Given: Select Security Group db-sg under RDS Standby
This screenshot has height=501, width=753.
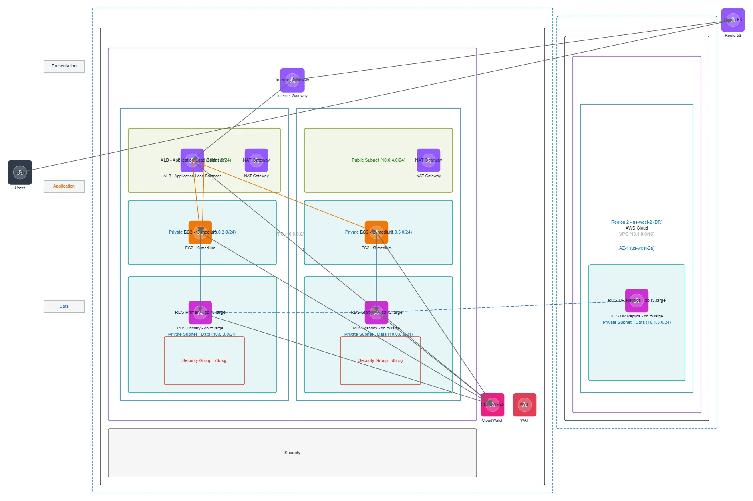Looking at the screenshot, I should coord(381,361).
